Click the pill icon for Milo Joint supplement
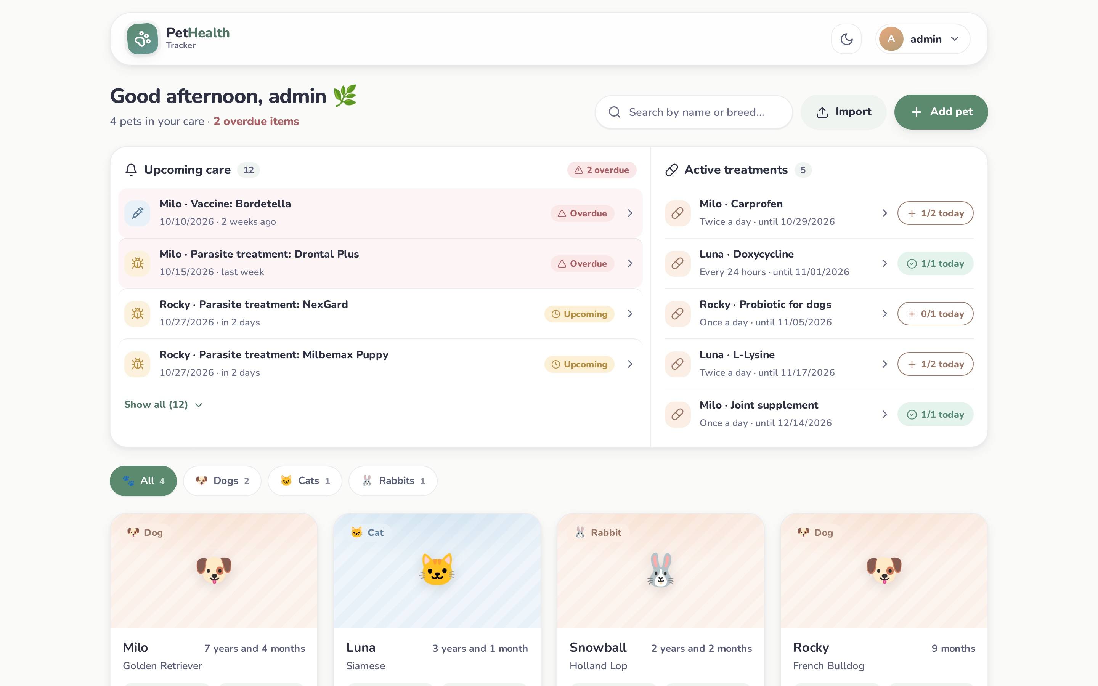The width and height of the screenshot is (1098, 686). click(x=677, y=414)
